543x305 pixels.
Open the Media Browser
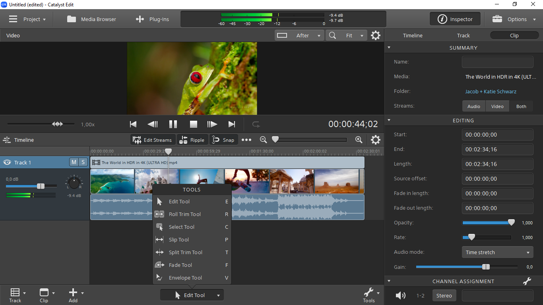92,19
